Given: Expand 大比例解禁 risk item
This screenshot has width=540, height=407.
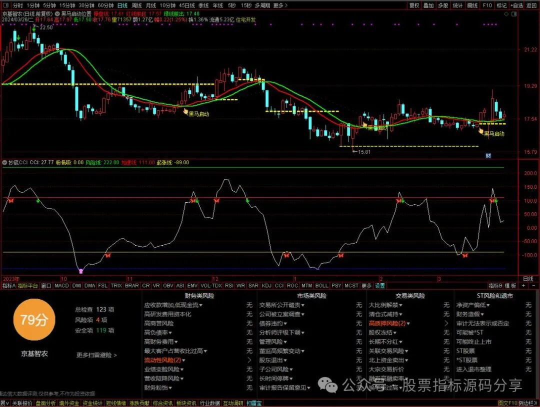Looking at the screenshot, I should (385, 305).
